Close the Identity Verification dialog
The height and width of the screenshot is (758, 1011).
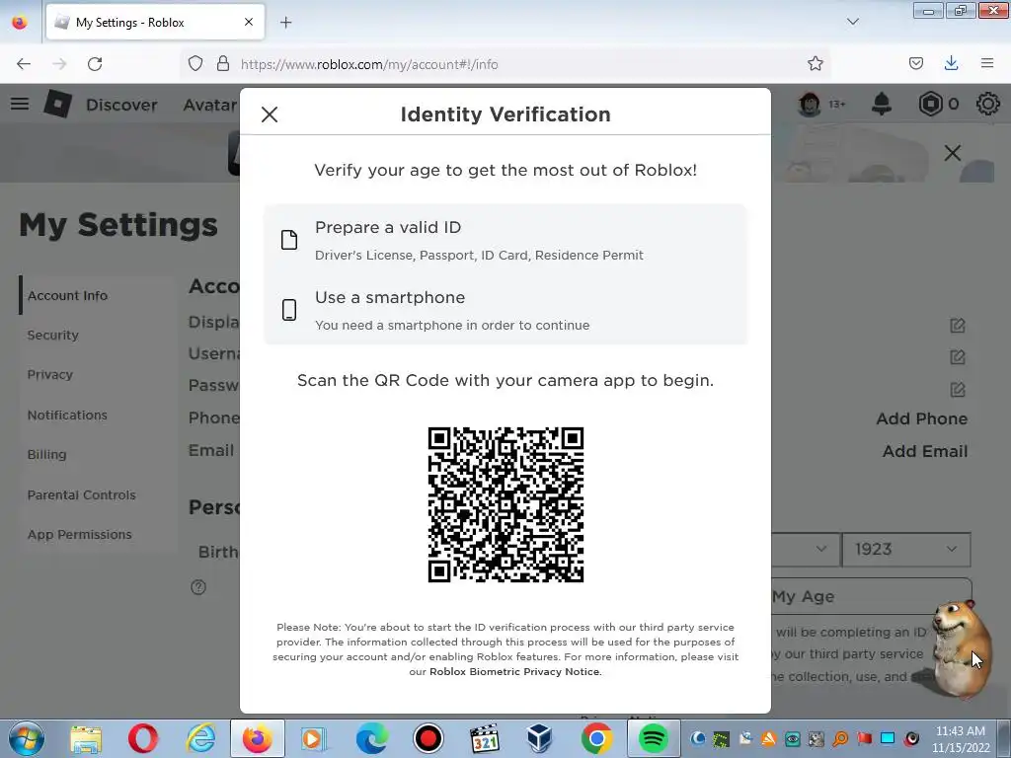point(270,114)
